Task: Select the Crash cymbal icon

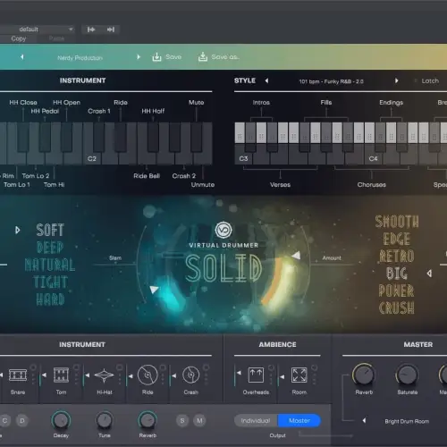Action: (190, 375)
